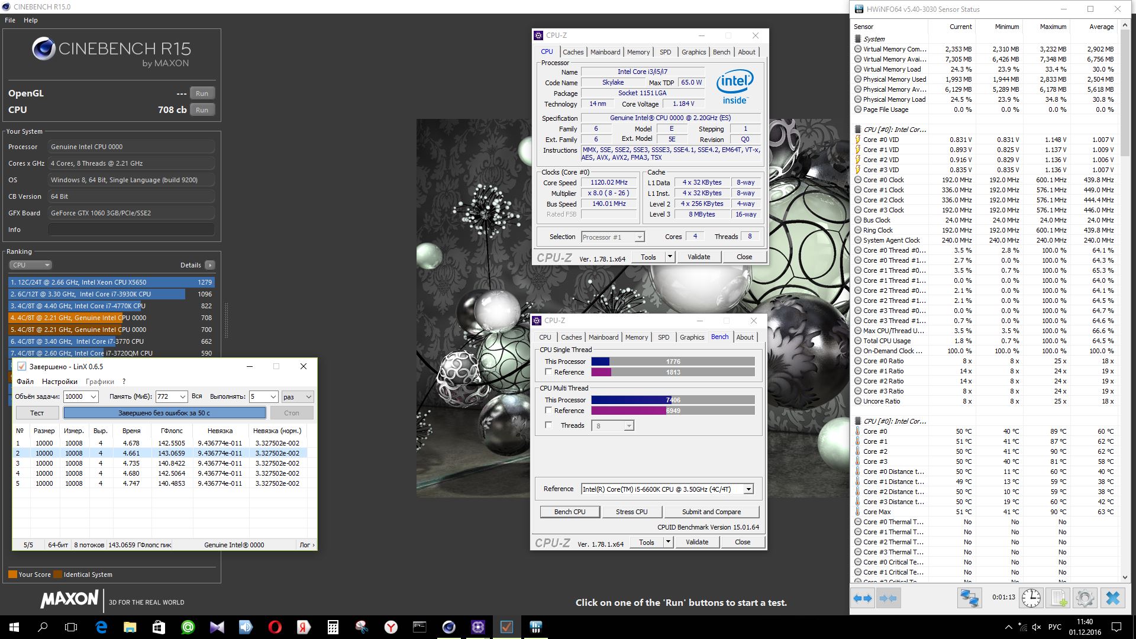Click HWiNFO expand columns arrows icon
The image size is (1136, 639).
click(863, 598)
